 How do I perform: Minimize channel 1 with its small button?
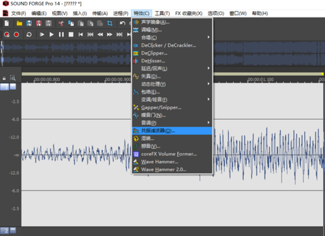(13, 86)
